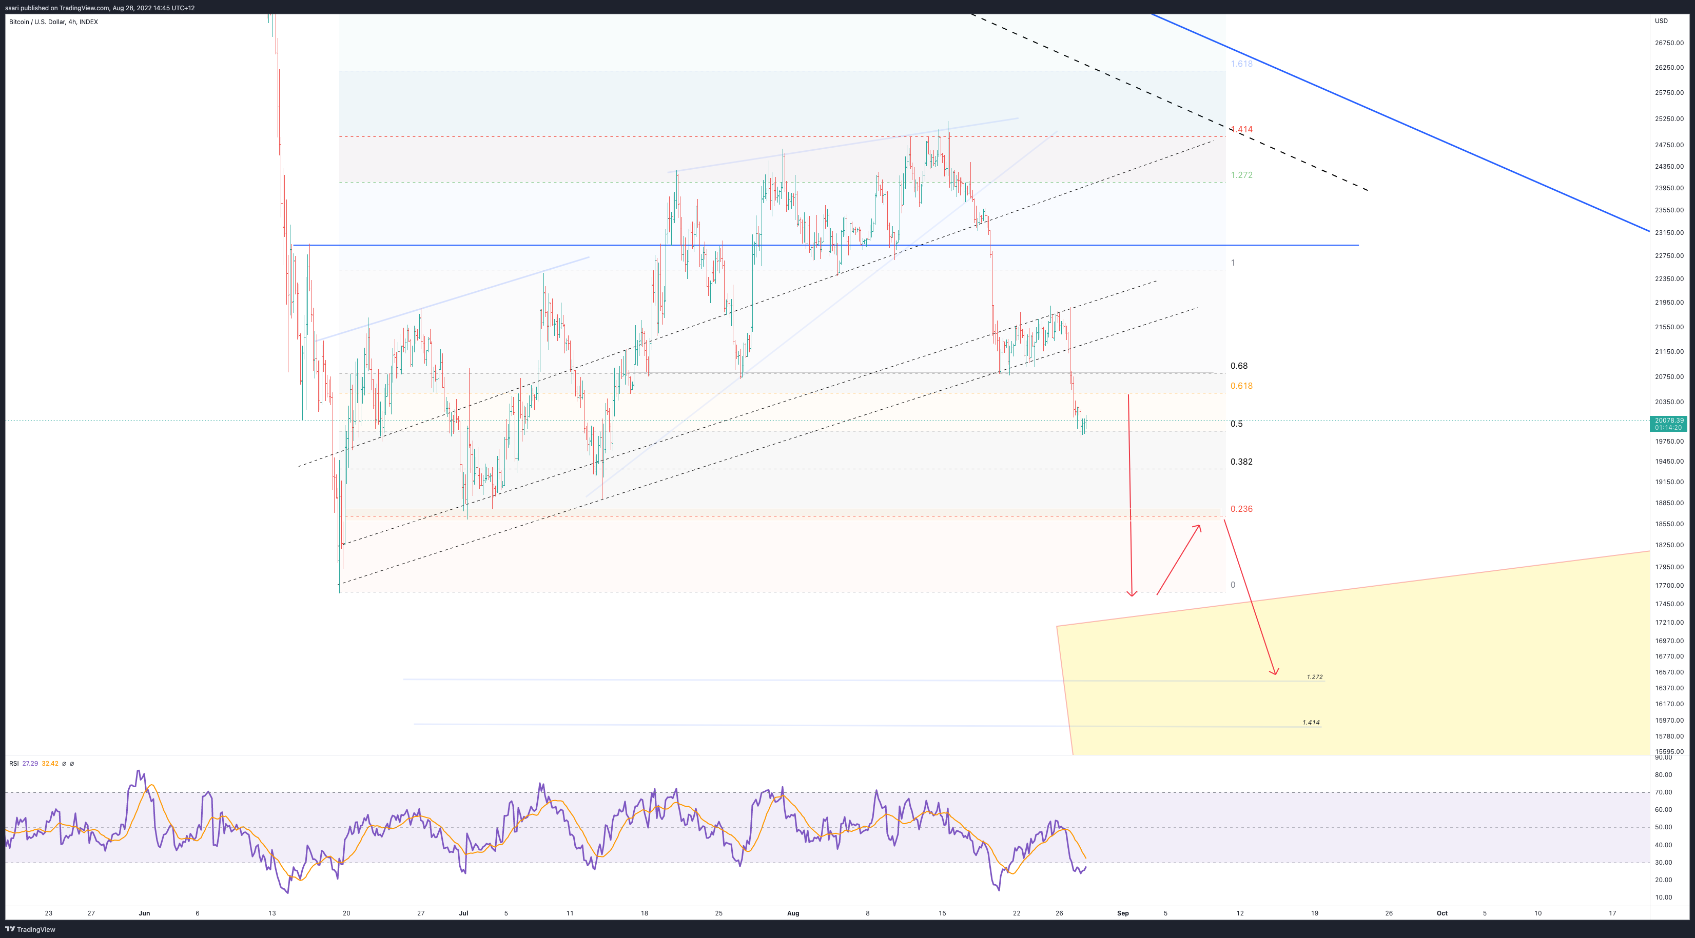Viewport: 1695px width, 938px height.
Task: Select the RSI indicator label
Action: [x=14, y=764]
